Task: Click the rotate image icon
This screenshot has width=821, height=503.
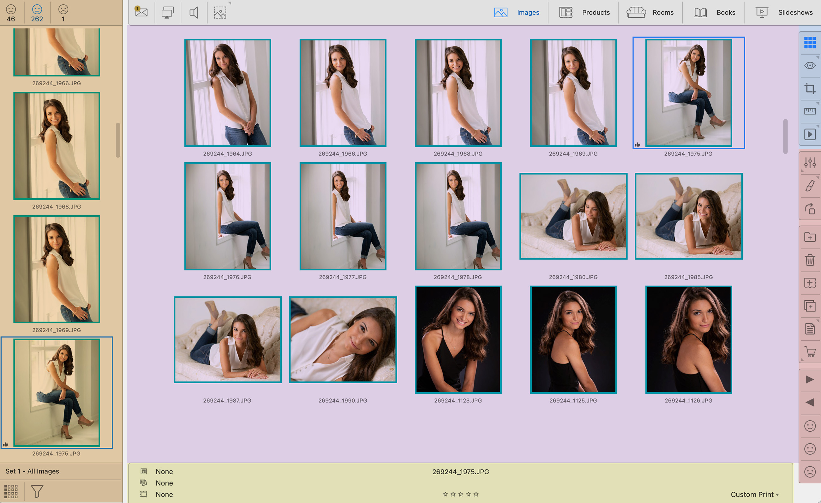Action: [x=810, y=209]
